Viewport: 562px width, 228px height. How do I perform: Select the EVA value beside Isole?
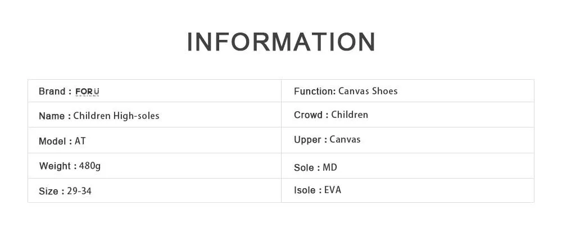[333, 190]
